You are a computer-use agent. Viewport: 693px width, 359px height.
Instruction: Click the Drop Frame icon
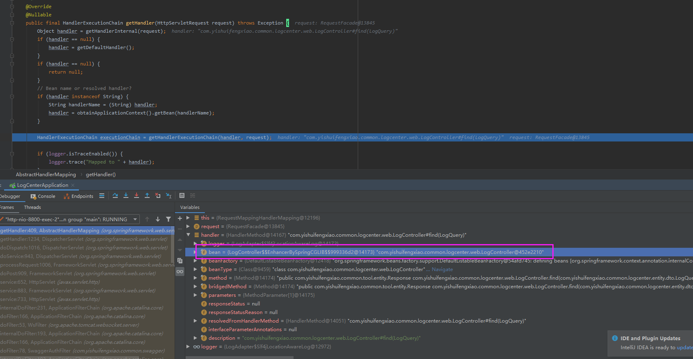(158, 196)
